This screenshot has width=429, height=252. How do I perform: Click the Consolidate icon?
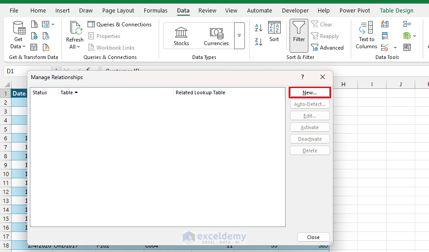pyautogui.click(x=407, y=24)
